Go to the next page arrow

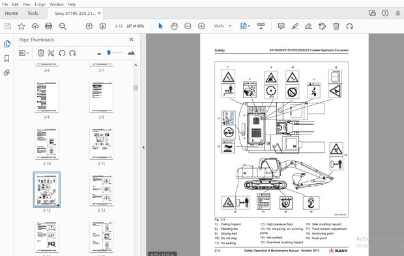pyautogui.click(x=103, y=26)
